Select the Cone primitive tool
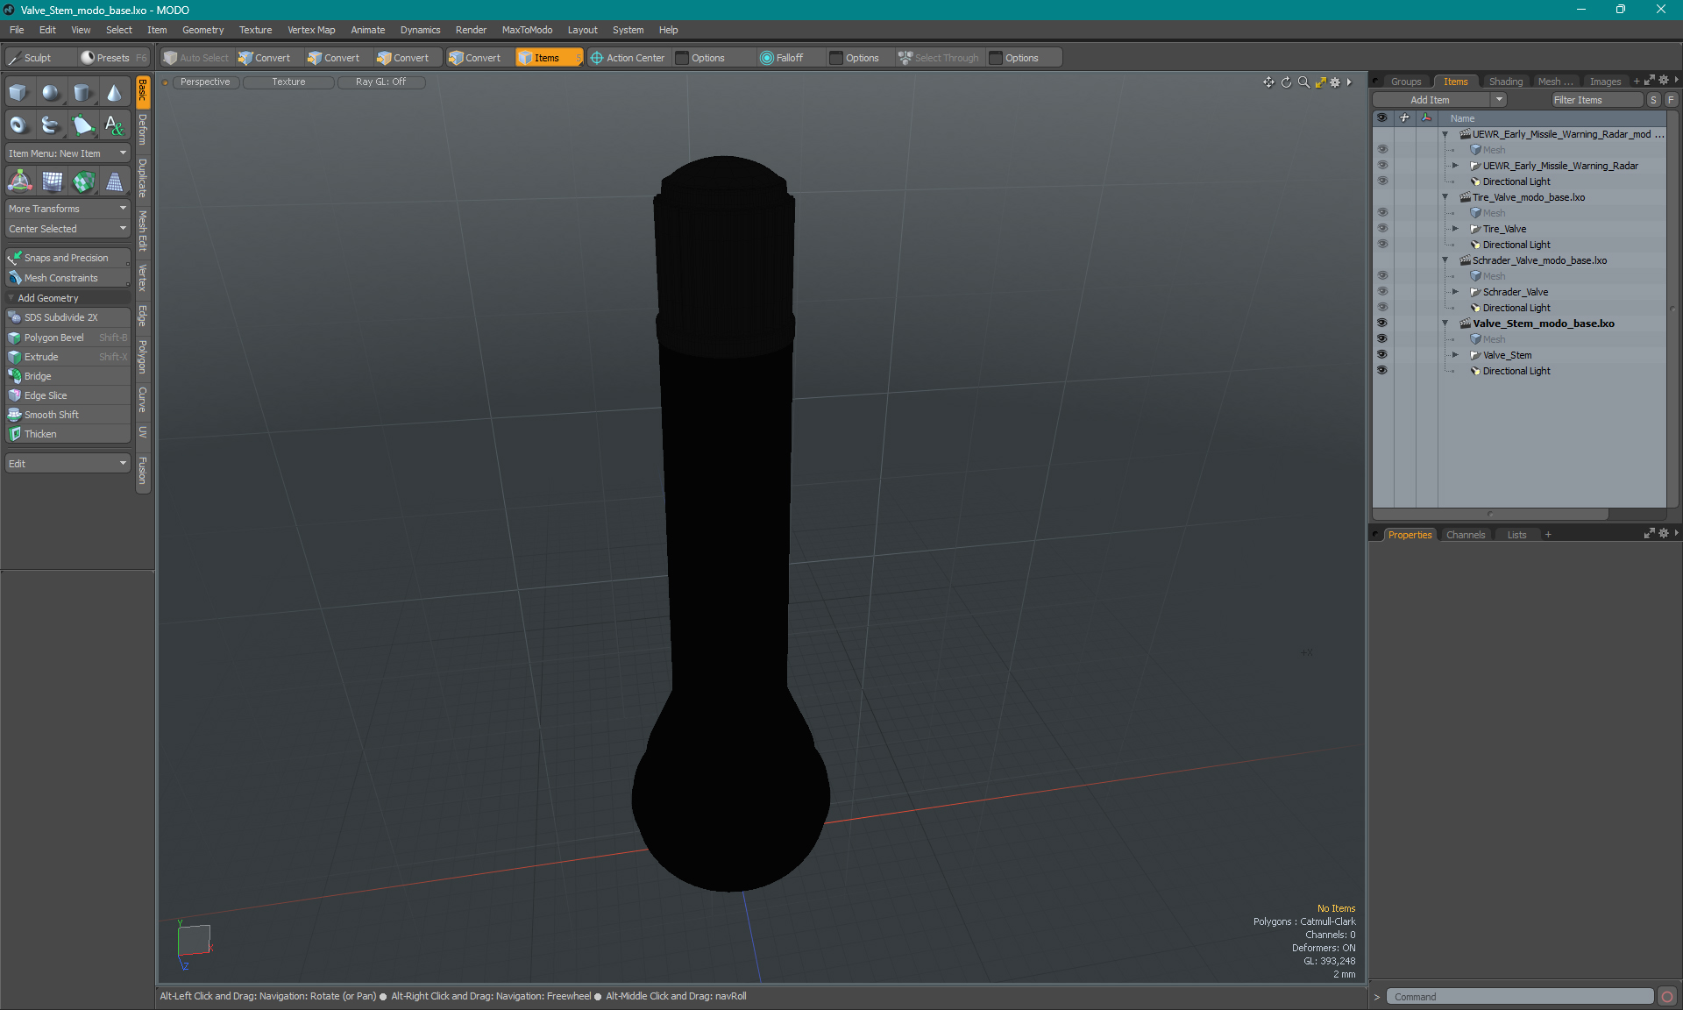Image resolution: width=1683 pixels, height=1010 pixels. [114, 93]
